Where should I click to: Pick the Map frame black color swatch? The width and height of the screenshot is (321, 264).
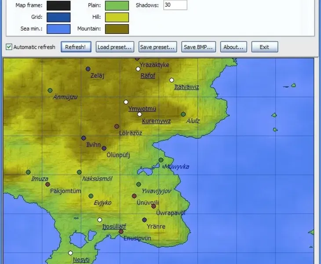pos(58,5)
